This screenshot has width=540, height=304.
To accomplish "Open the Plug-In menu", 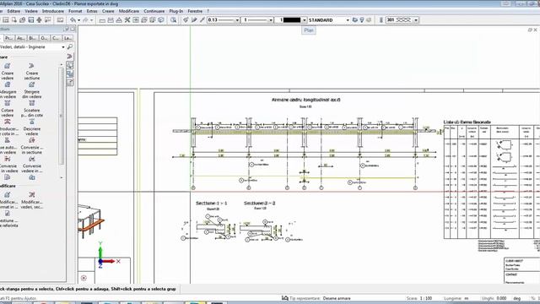I will pos(176,11).
